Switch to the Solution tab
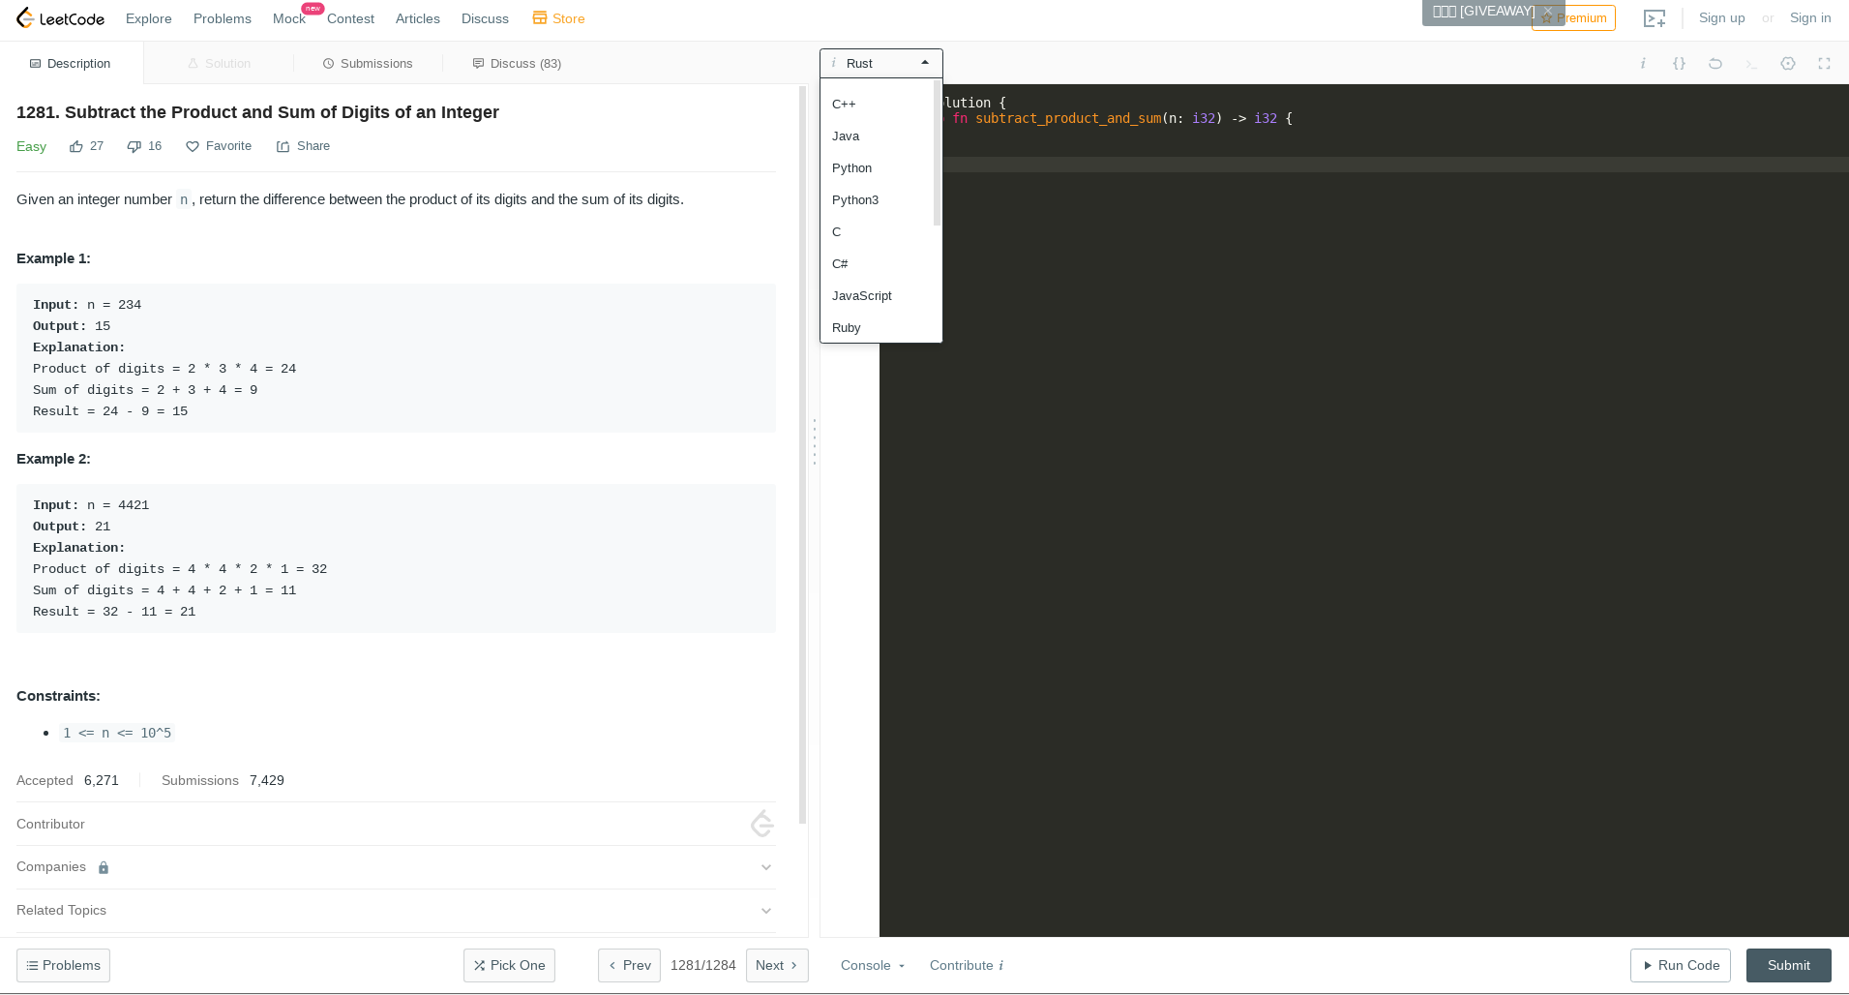 [219, 63]
